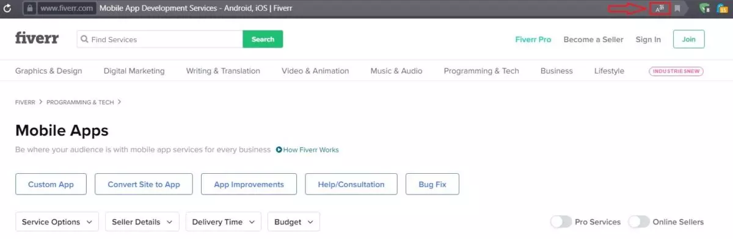Open How Fiverr Works link
Image resolution: width=733 pixels, height=239 pixels.
pos(311,149)
